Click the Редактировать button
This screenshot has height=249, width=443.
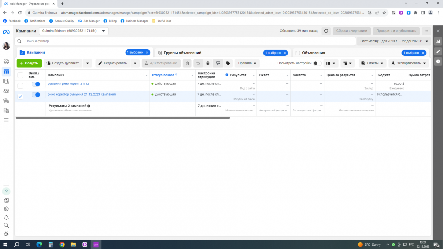point(113,63)
